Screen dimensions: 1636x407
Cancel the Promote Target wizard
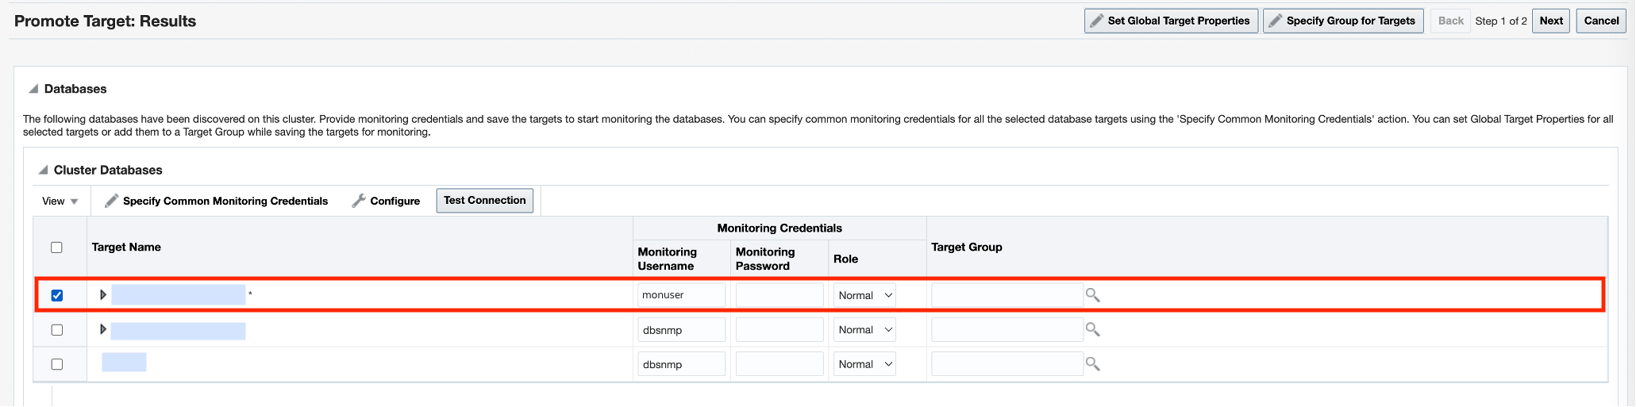(x=1601, y=21)
